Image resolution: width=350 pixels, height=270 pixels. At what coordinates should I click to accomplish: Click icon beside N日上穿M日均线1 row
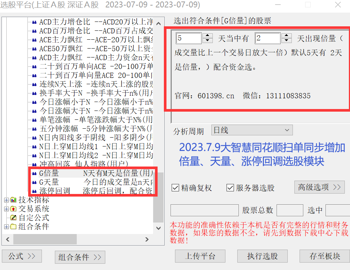pos(34,147)
